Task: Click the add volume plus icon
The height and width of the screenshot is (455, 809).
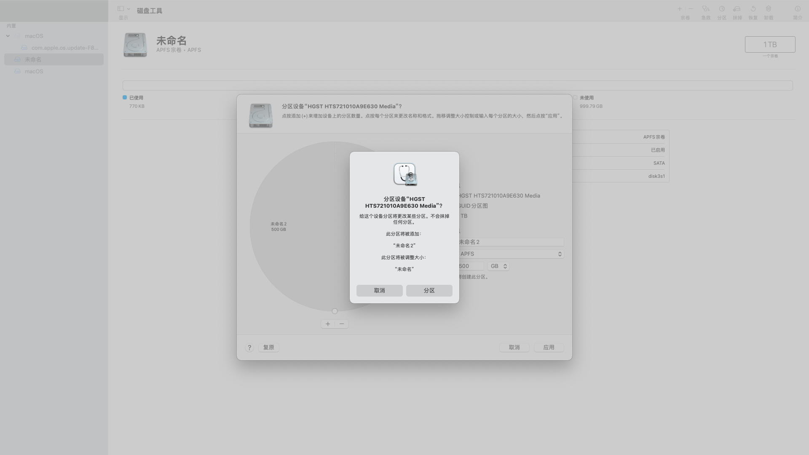Action: [680, 9]
